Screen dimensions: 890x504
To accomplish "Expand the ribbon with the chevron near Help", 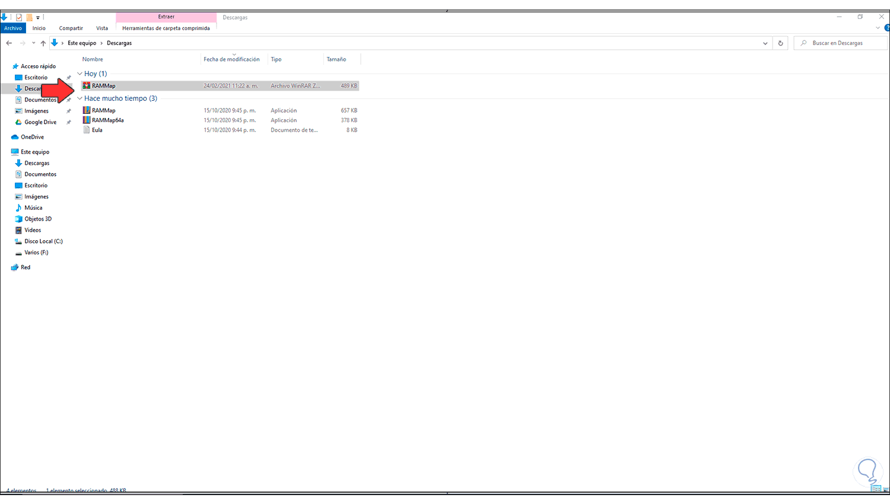I will point(878,28).
